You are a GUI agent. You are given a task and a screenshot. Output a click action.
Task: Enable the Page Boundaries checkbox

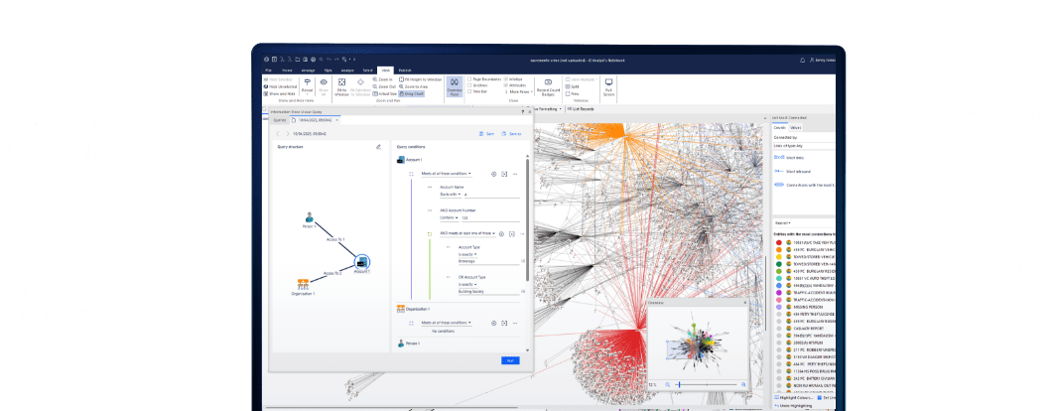[x=469, y=78]
